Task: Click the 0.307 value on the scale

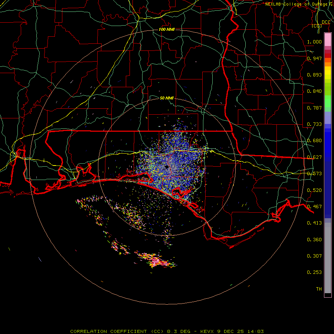Action: click(314, 256)
